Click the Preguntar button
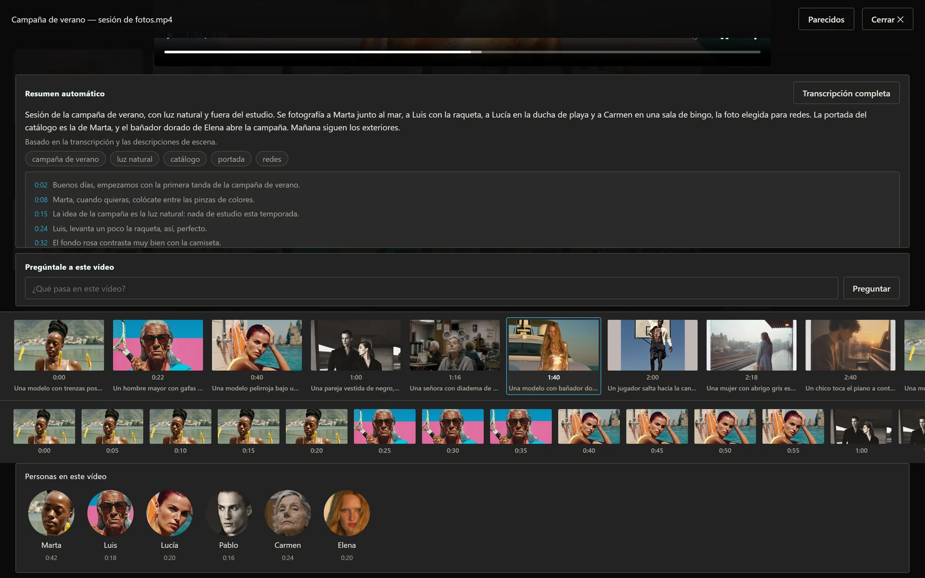 click(871, 289)
